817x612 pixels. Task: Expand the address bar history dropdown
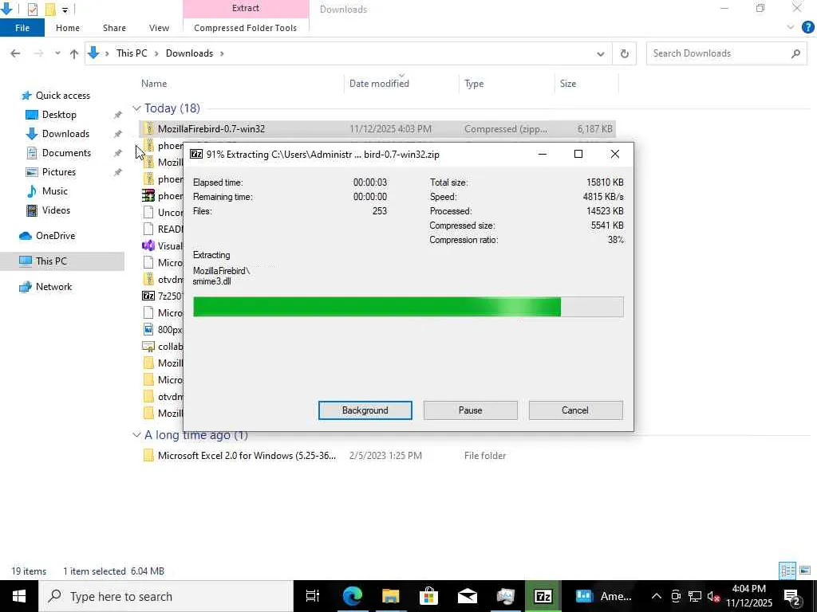(600, 53)
